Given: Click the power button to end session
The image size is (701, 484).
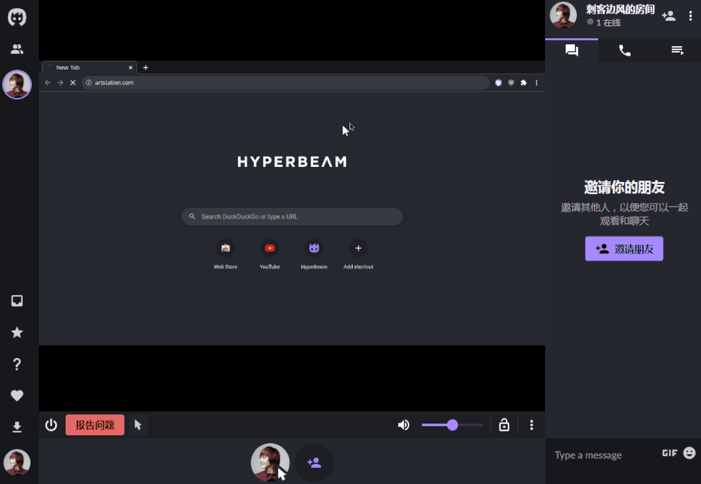Looking at the screenshot, I should tap(51, 425).
